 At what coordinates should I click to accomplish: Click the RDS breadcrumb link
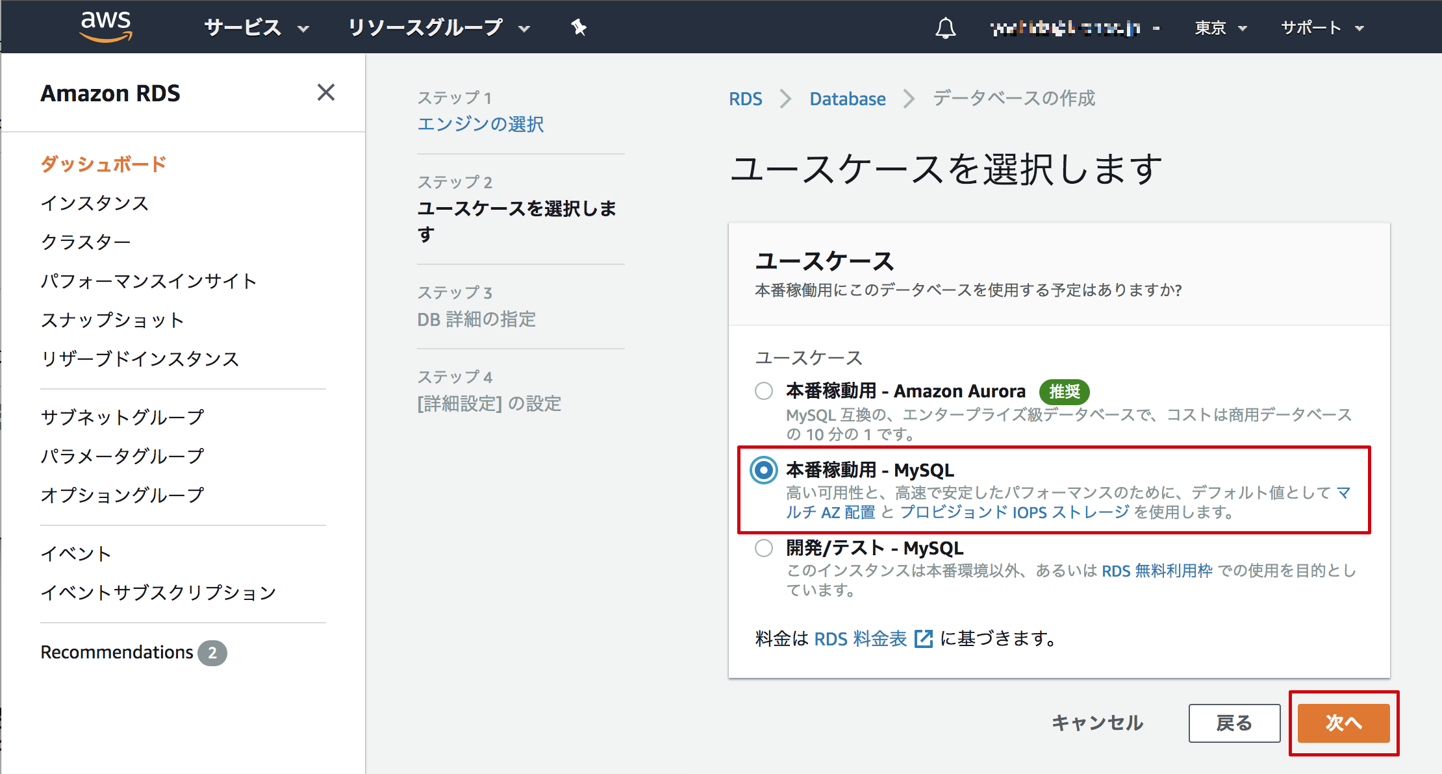coord(745,99)
